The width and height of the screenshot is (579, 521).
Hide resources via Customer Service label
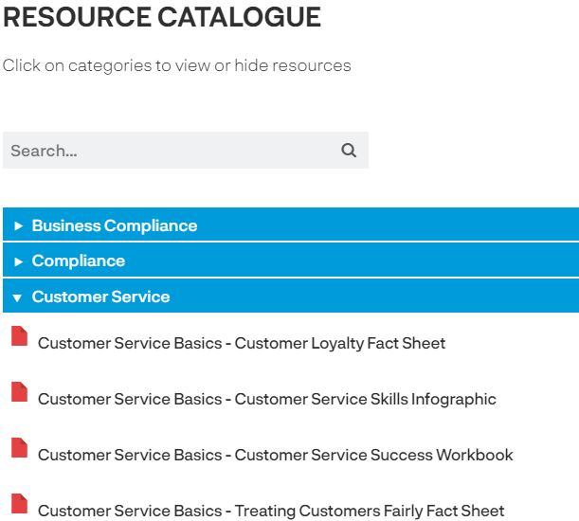point(100,296)
